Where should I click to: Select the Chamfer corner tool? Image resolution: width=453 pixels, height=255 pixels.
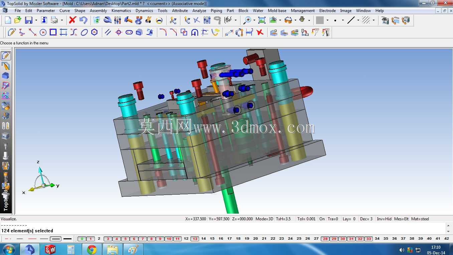[x=173, y=32]
